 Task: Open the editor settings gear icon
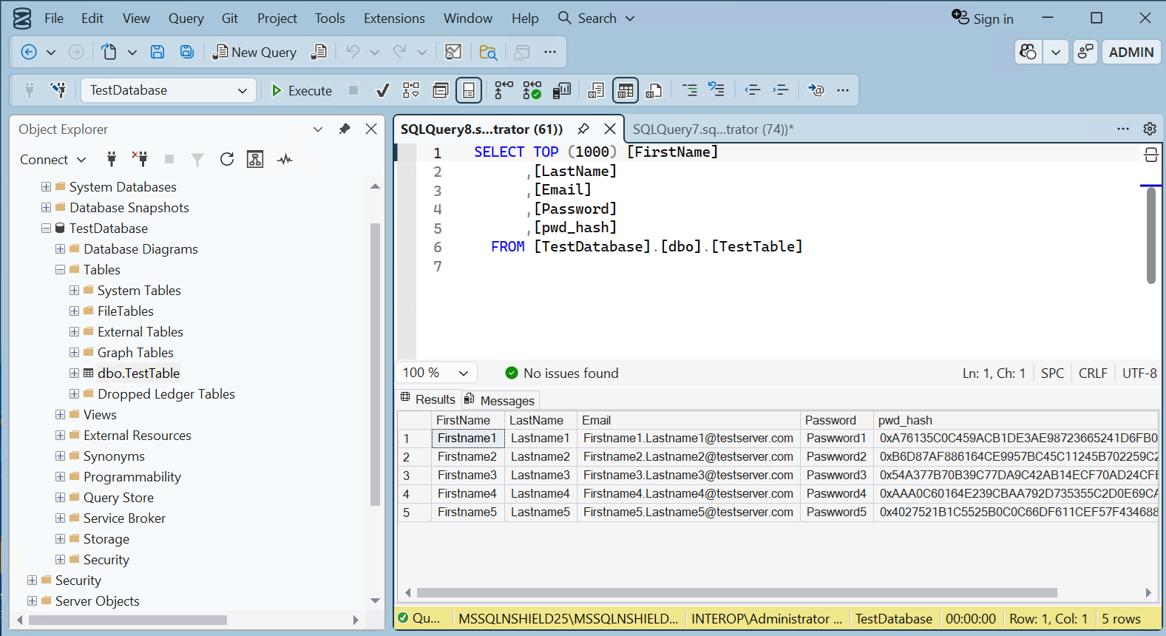pos(1150,129)
